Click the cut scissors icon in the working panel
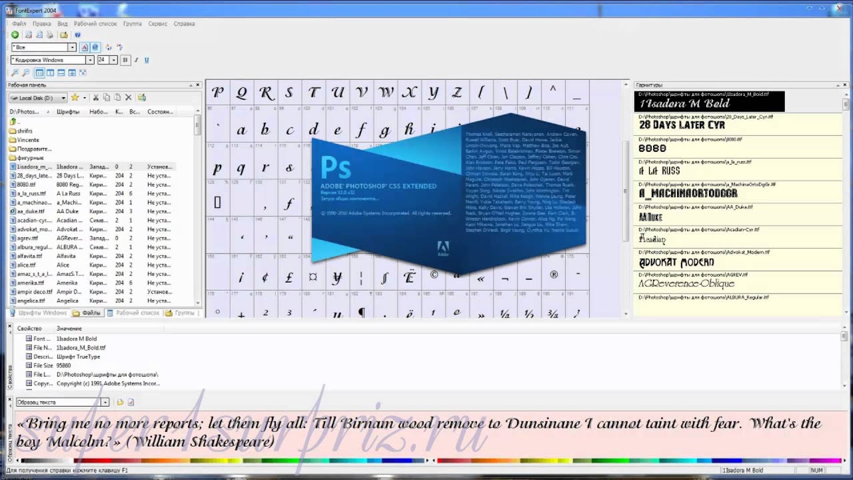853x480 pixels. pyautogui.click(x=96, y=97)
